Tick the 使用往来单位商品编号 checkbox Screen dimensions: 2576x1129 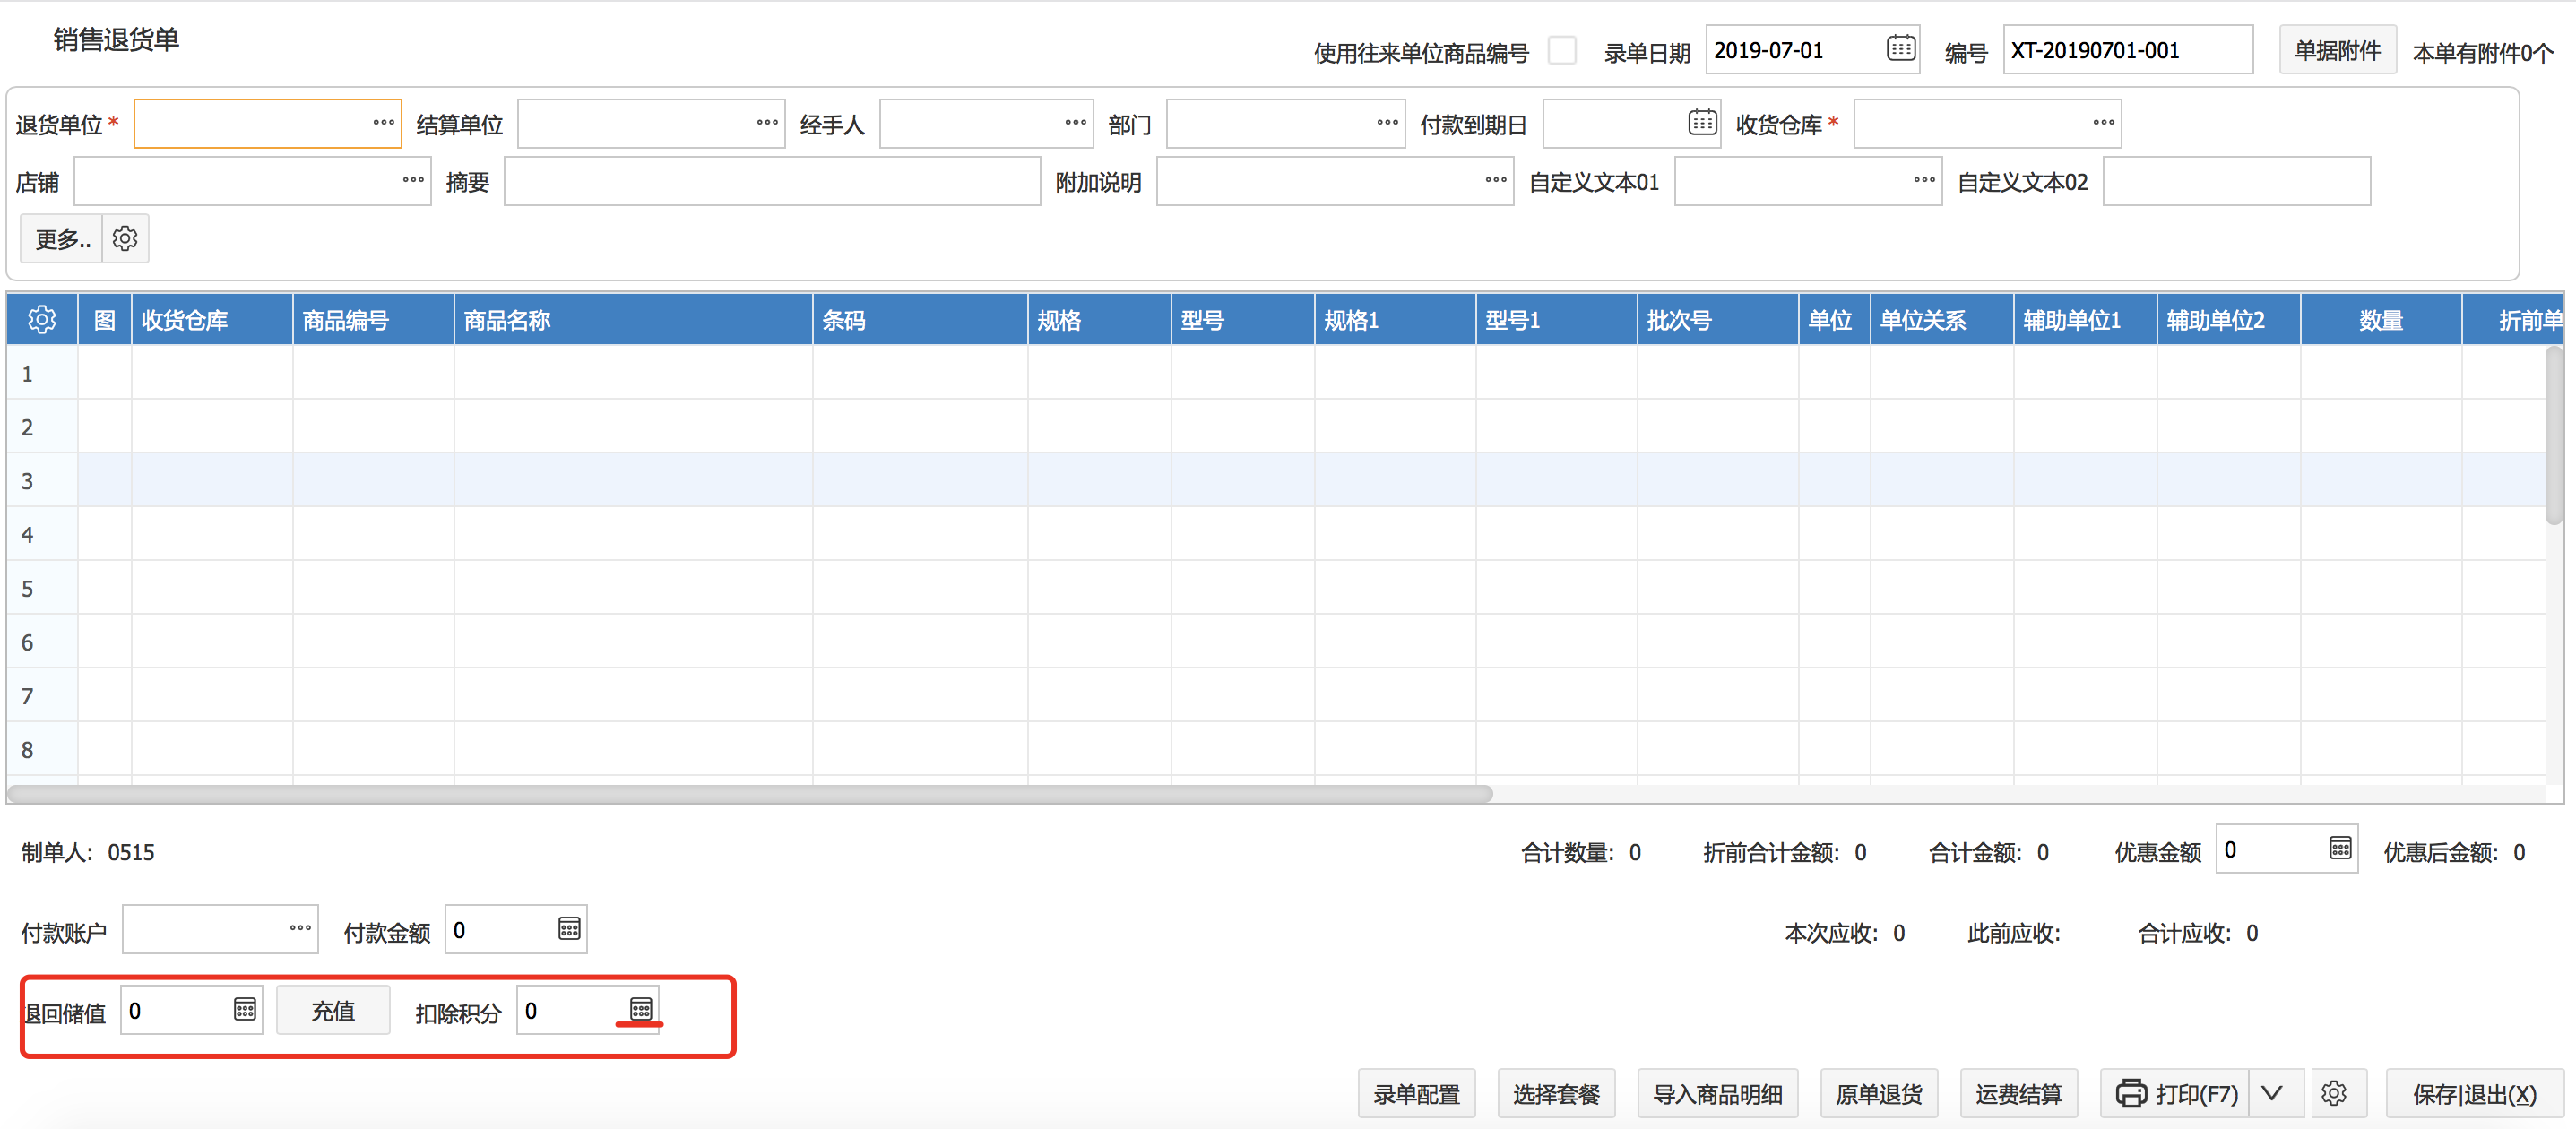1562,50
